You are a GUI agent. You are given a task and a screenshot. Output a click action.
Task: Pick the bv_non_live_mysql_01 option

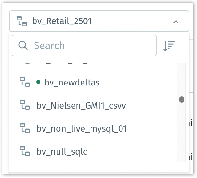click(82, 129)
